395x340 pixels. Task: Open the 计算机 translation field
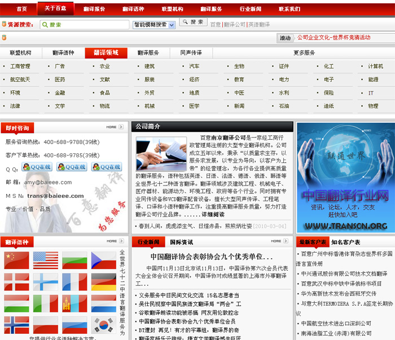click(375, 66)
